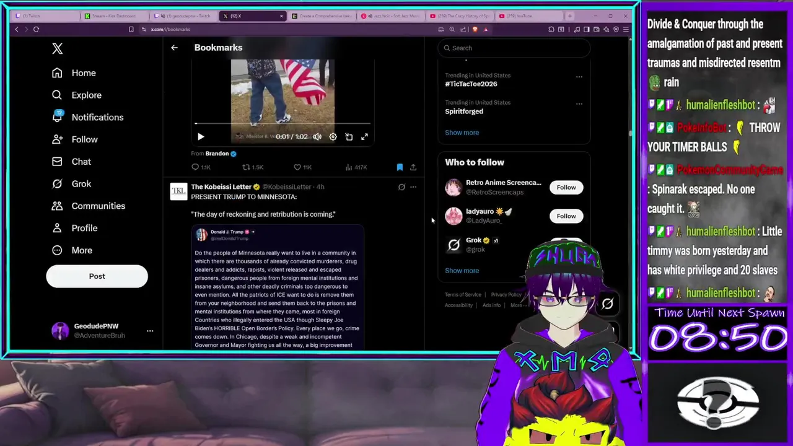The height and width of the screenshot is (446, 793).
Task: Open the quoted Donald J. Trump post
Action: coord(277,287)
